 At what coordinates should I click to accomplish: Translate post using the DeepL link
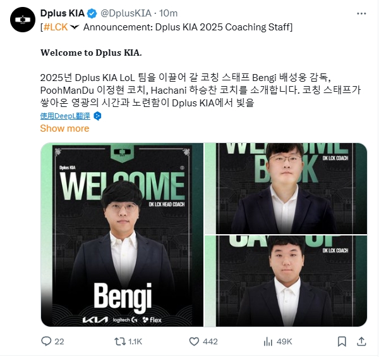pos(65,116)
